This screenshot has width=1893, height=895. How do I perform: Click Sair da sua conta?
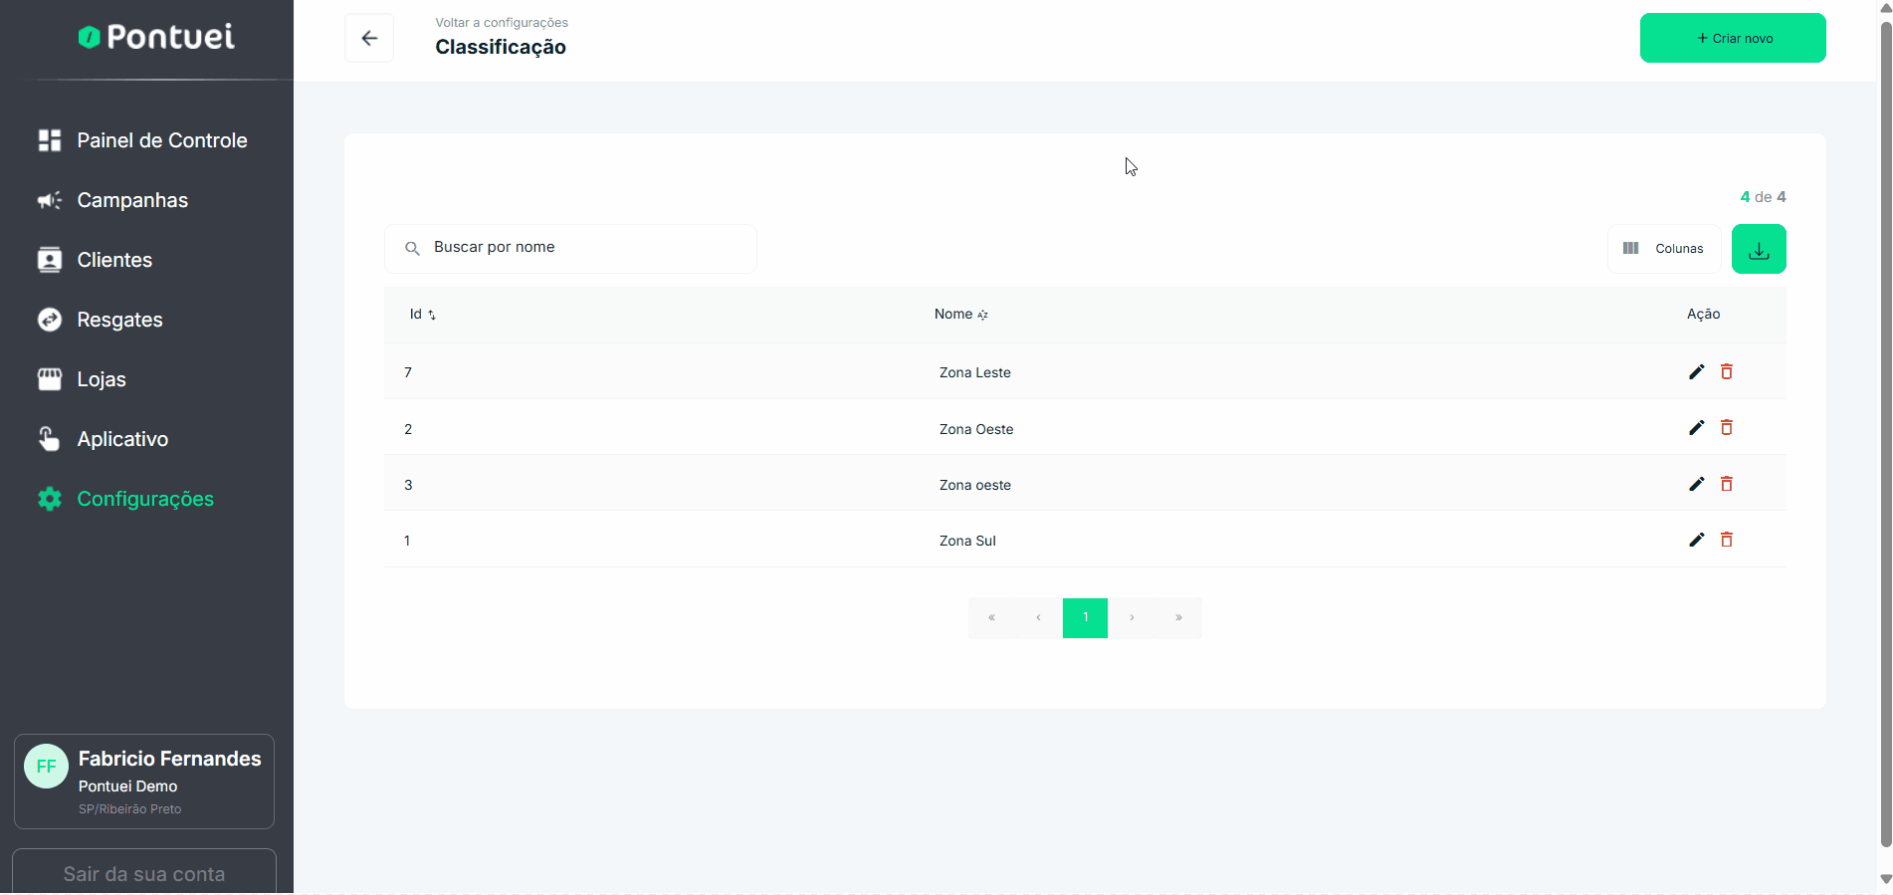click(144, 873)
